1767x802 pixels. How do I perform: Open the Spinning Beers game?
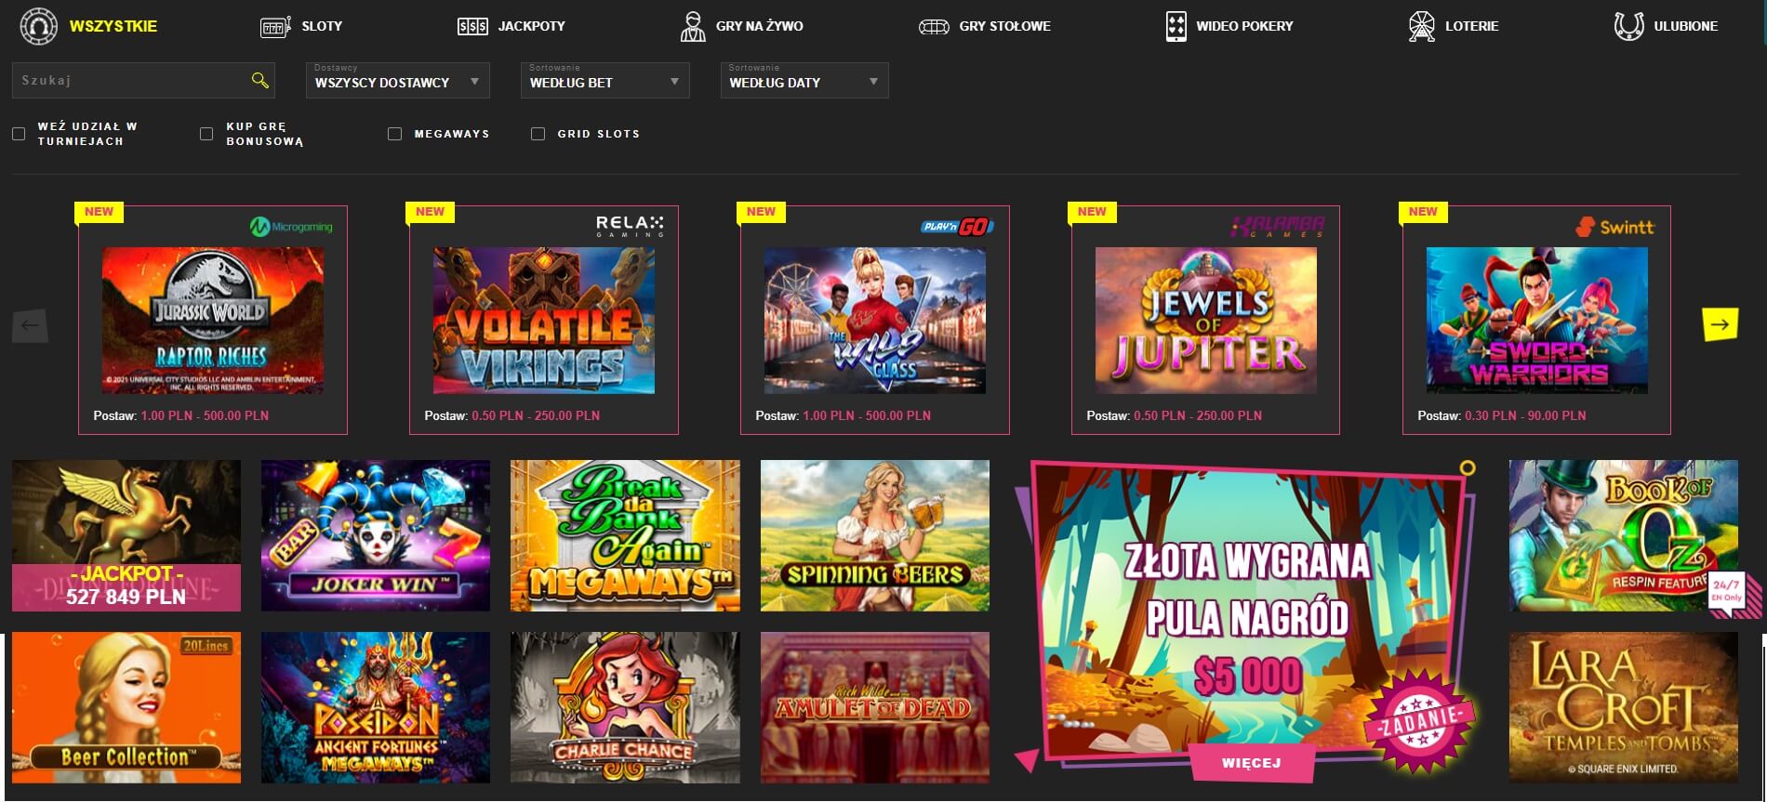click(x=875, y=535)
